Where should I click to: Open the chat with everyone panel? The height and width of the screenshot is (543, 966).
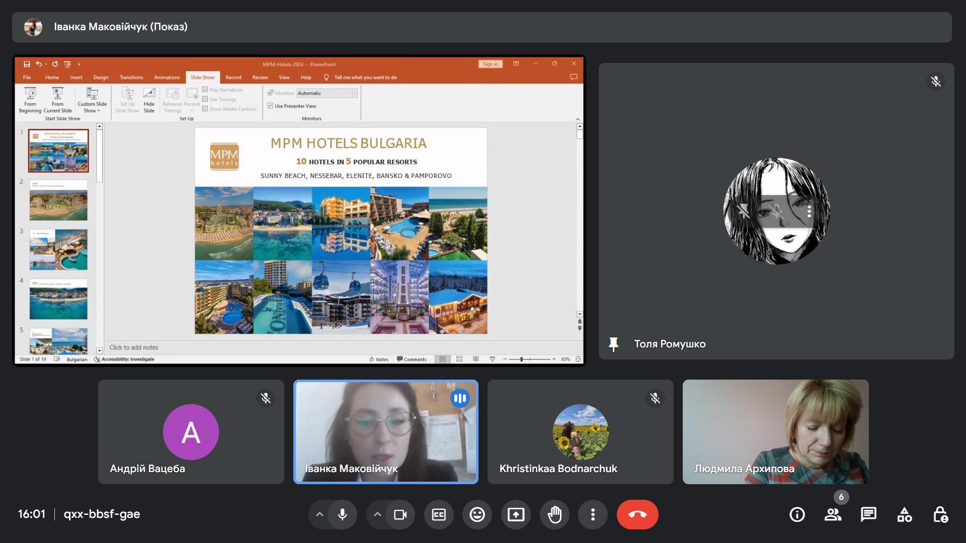click(x=868, y=514)
